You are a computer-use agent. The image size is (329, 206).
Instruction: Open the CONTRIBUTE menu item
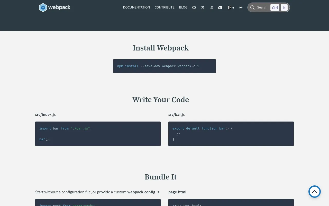point(164,7)
